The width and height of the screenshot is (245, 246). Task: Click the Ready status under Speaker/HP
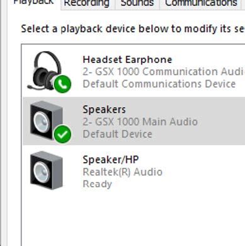point(97,184)
